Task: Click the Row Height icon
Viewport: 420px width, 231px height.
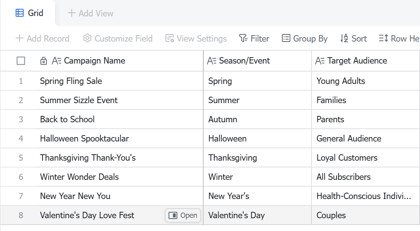Action: (x=383, y=38)
